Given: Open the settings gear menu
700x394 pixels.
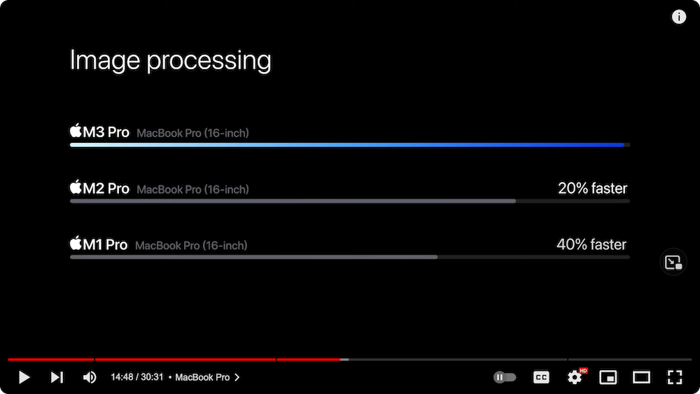Looking at the screenshot, I should [x=575, y=377].
